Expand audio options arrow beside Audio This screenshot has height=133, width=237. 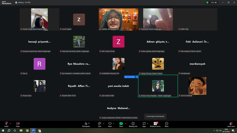[10, 123]
